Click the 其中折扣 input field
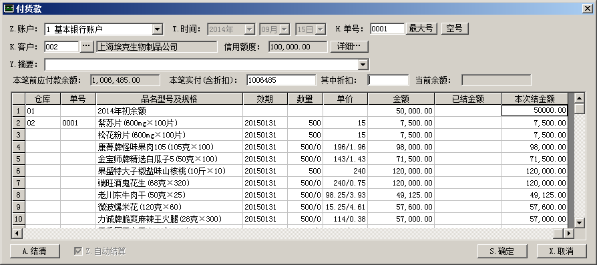This screenshot has width=597, height=265. (x=389, y=80)
